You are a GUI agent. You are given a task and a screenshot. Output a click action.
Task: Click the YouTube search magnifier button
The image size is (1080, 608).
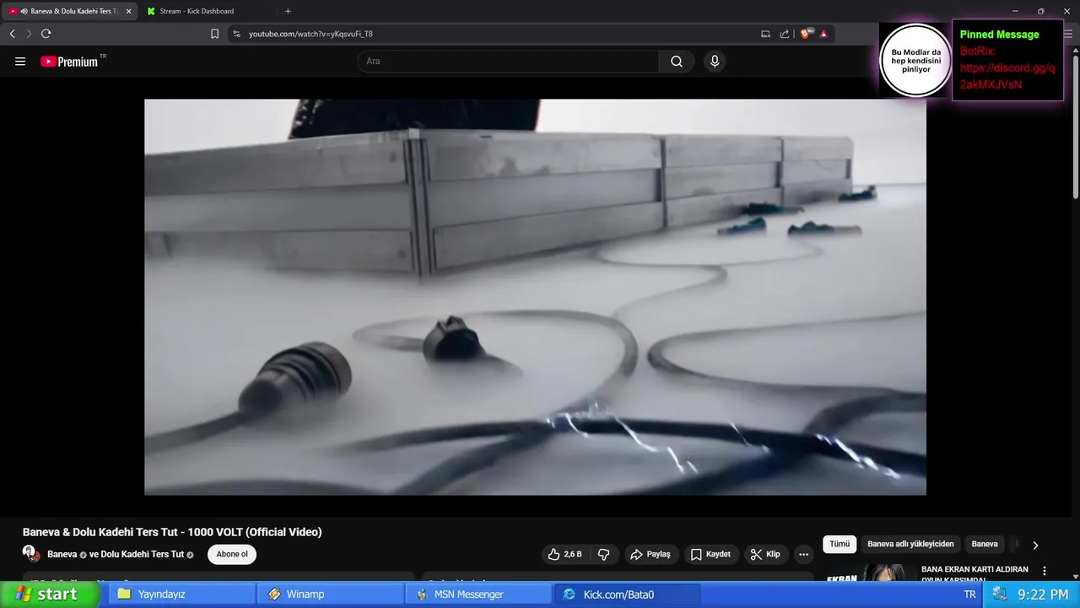[x=677, y=62]
